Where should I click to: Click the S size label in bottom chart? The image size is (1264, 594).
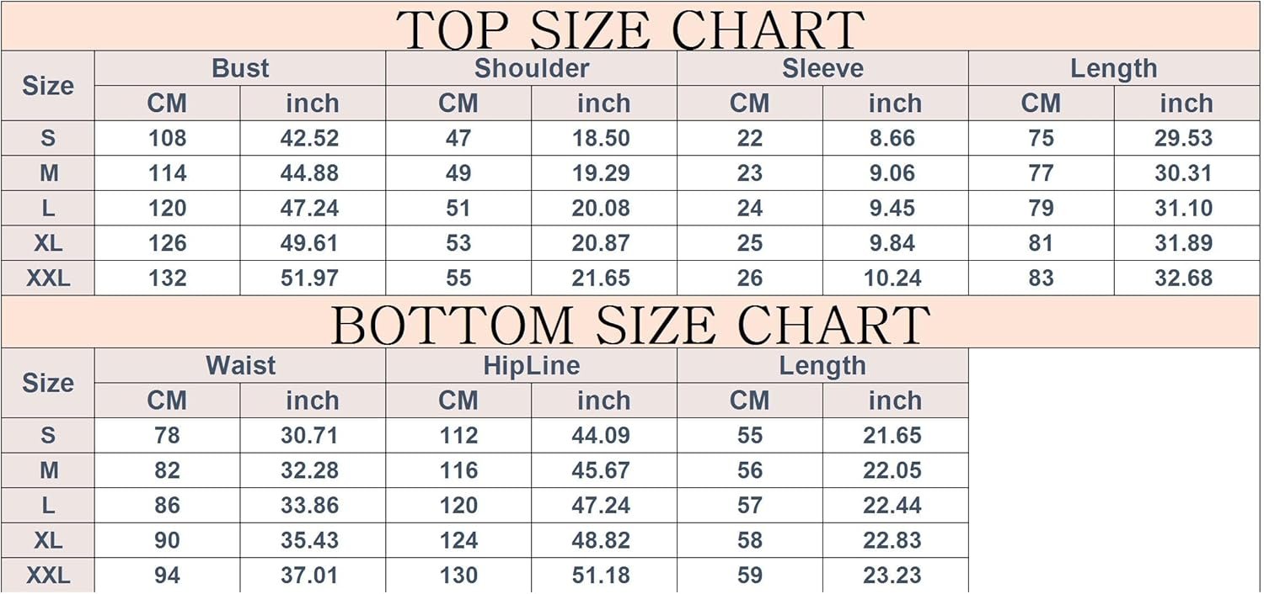(48, 435)
